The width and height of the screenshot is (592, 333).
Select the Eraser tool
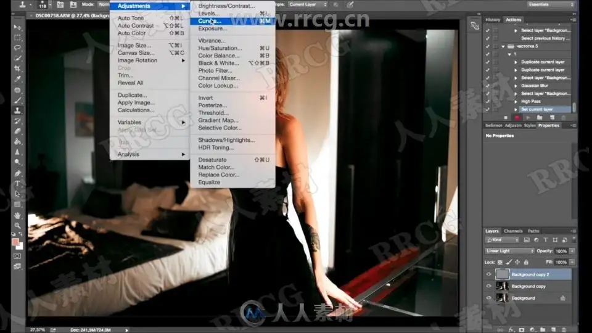17,131
